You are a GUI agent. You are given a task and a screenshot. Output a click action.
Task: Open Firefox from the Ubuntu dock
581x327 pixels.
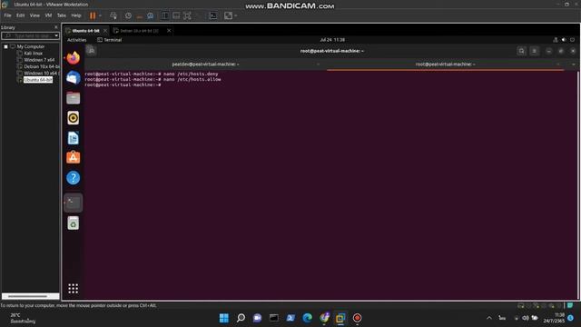pos(73,58)
